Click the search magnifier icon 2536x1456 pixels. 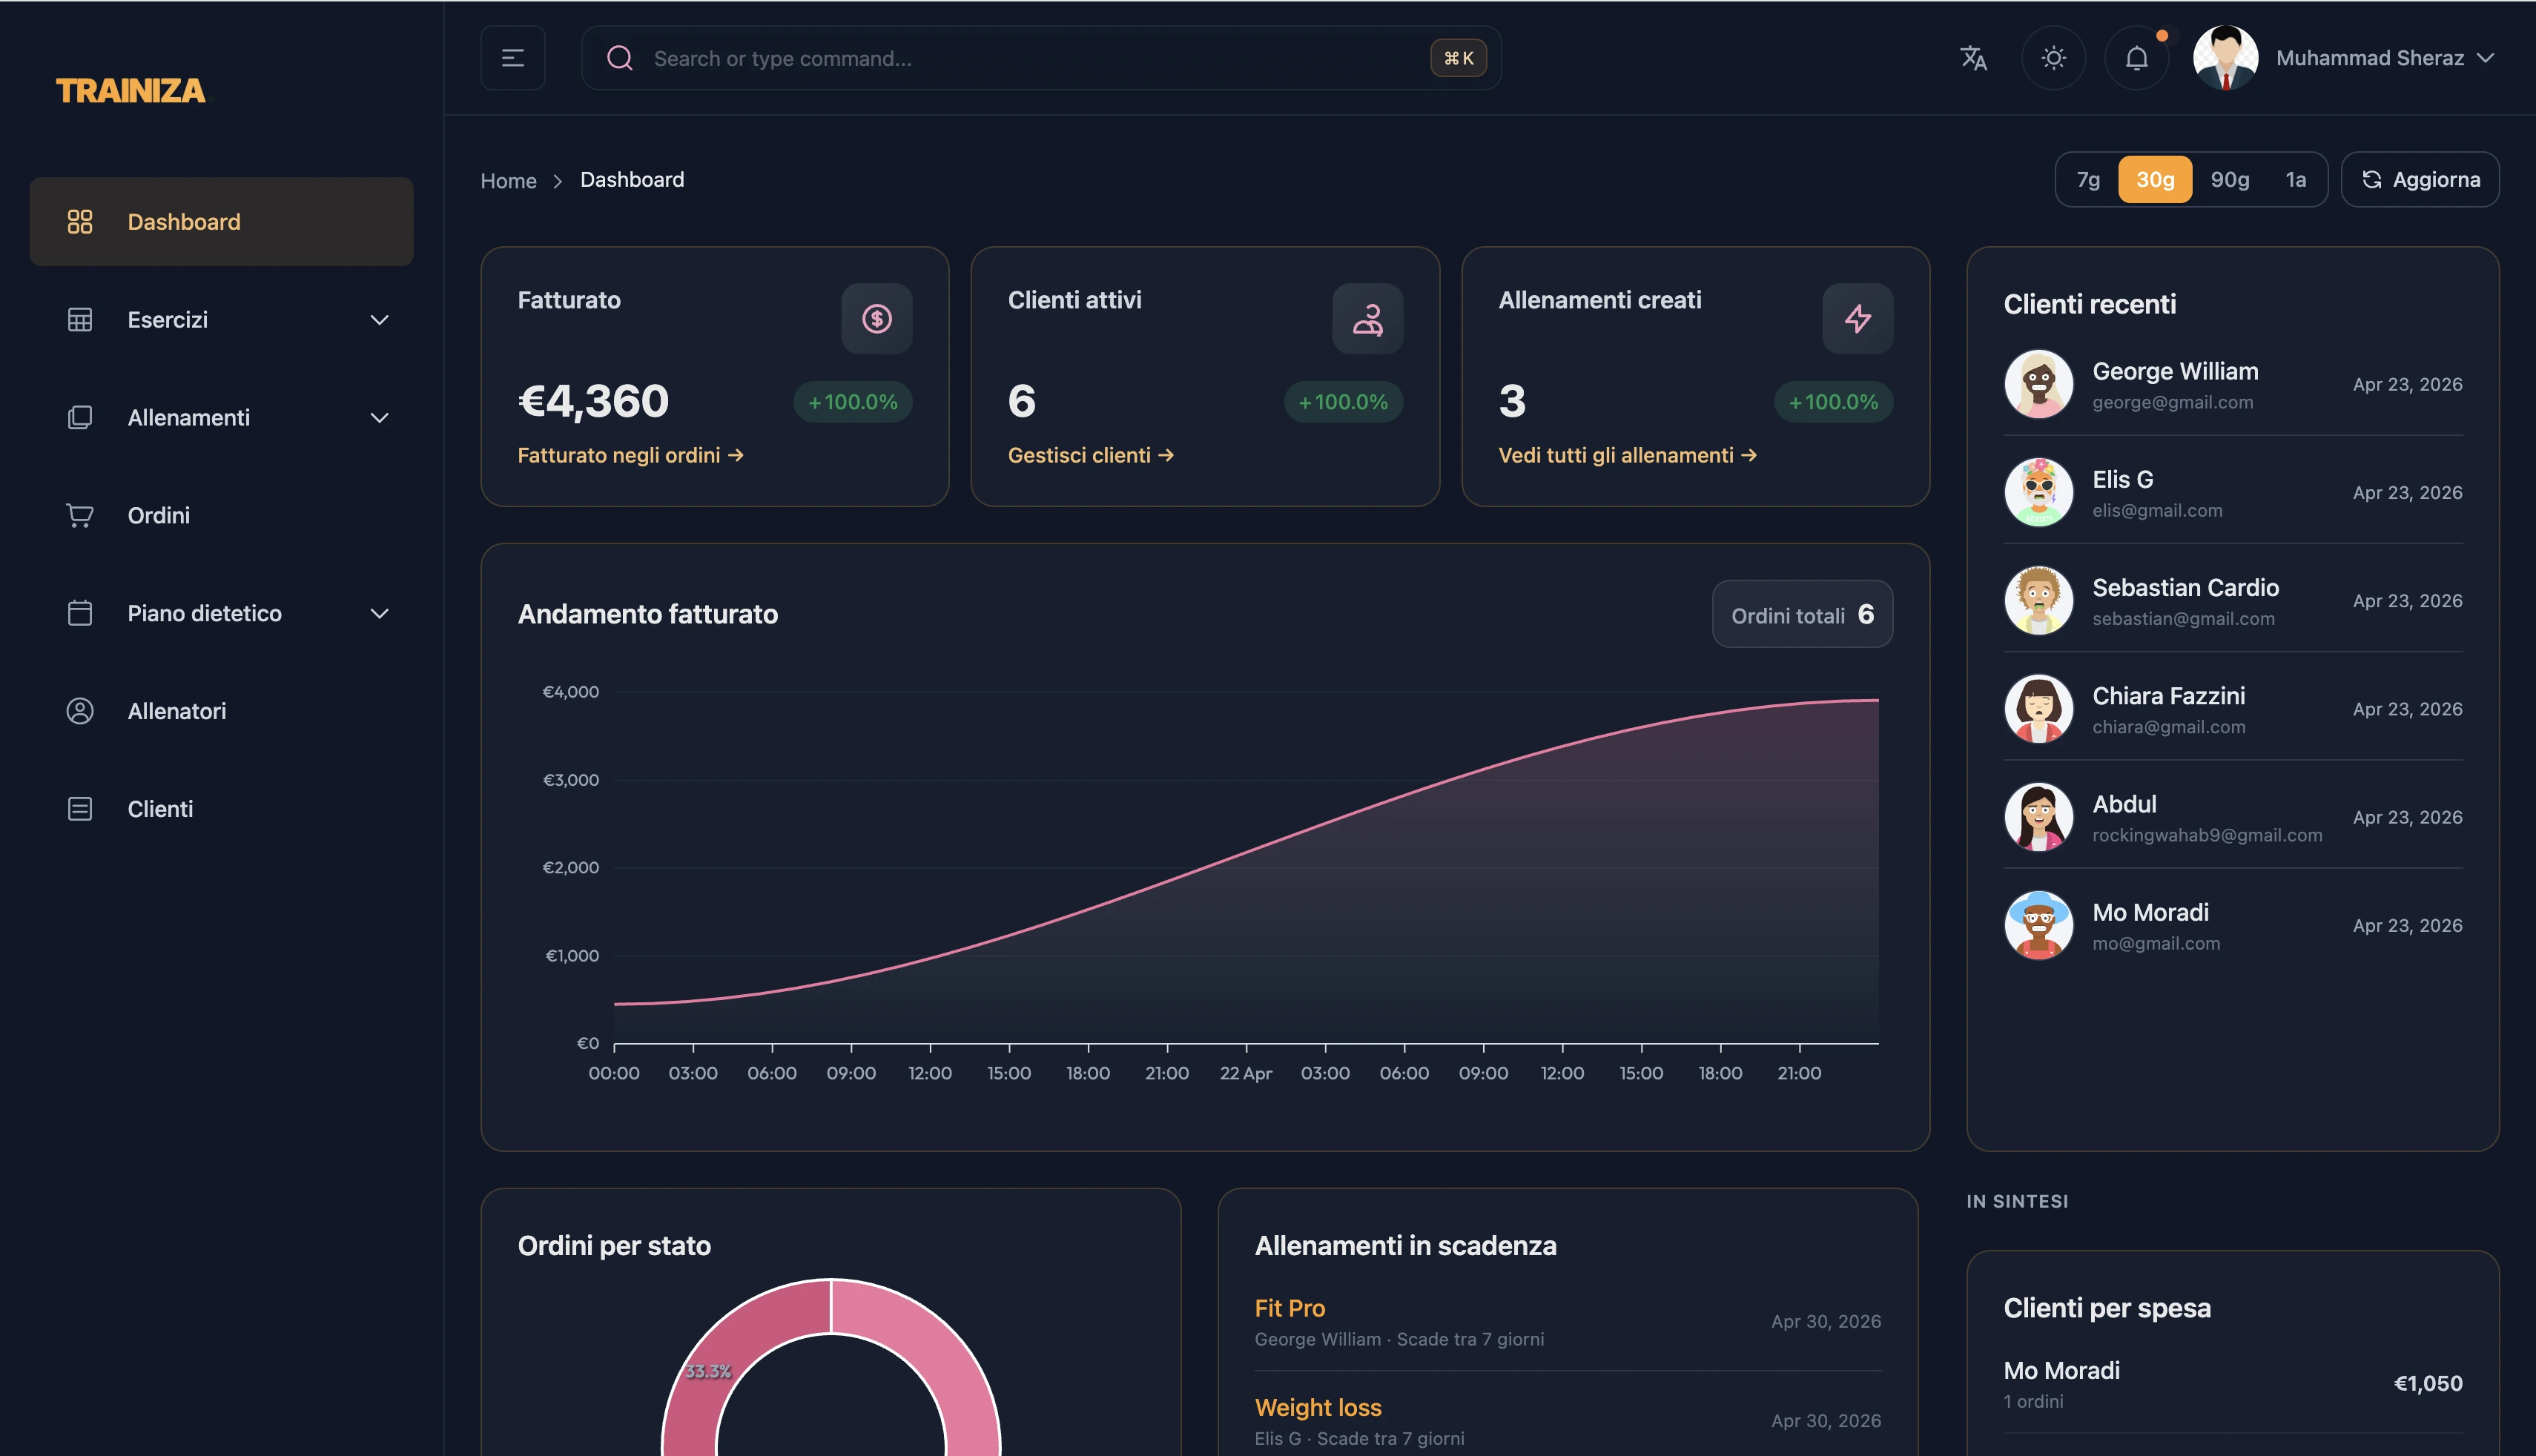coord(619,58)
